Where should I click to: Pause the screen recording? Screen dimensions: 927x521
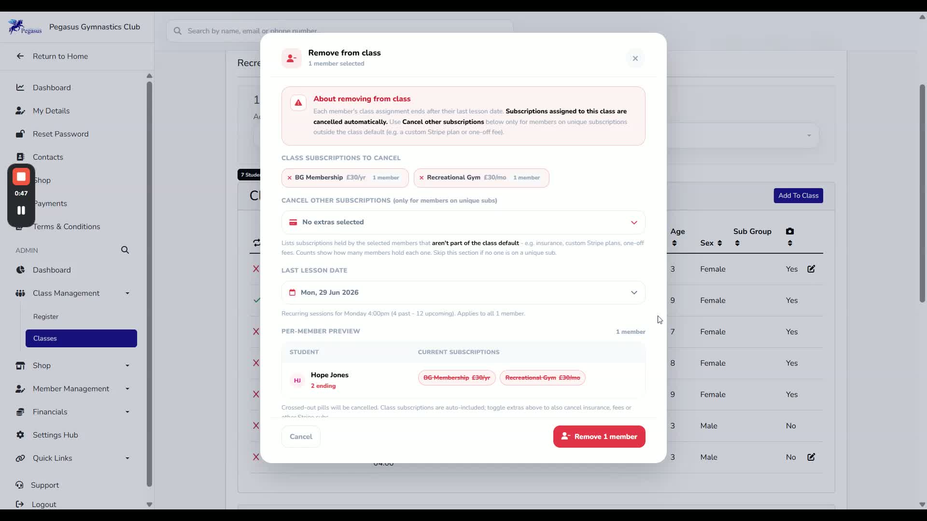pyautogui.click(x=21, y=210)
